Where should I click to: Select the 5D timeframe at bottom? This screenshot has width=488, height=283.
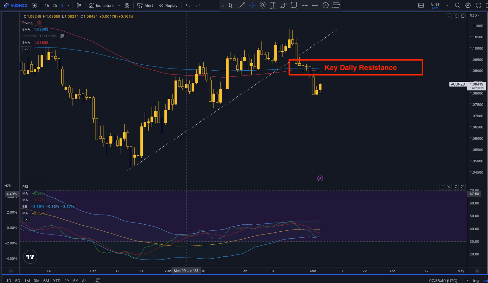(x=17, y=280)
